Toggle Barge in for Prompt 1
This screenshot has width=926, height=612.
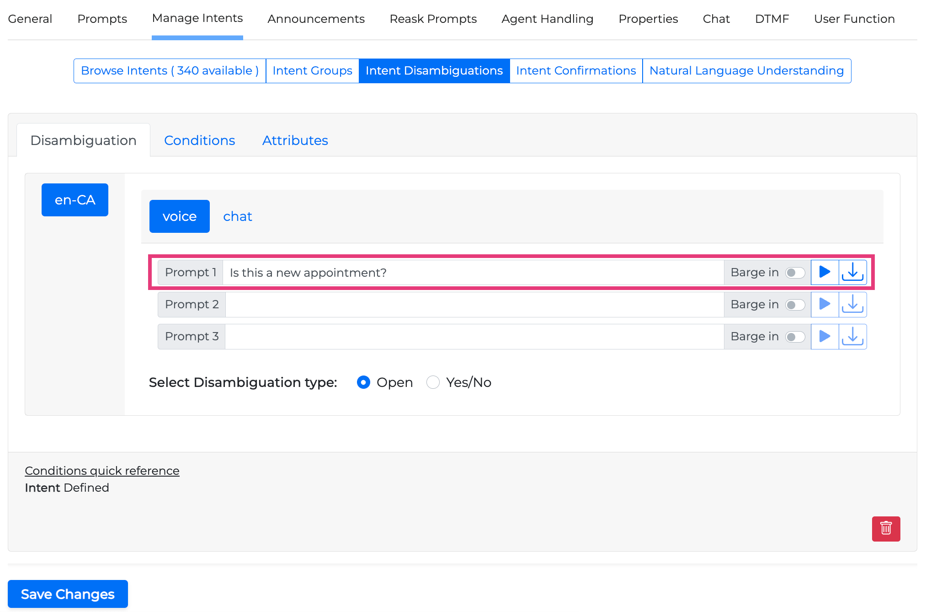795,273
